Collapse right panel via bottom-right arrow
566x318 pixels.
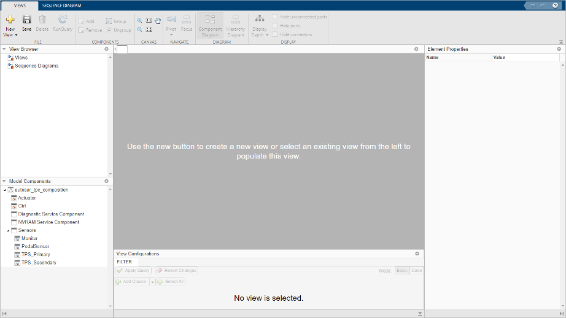[x=562, y=314]
